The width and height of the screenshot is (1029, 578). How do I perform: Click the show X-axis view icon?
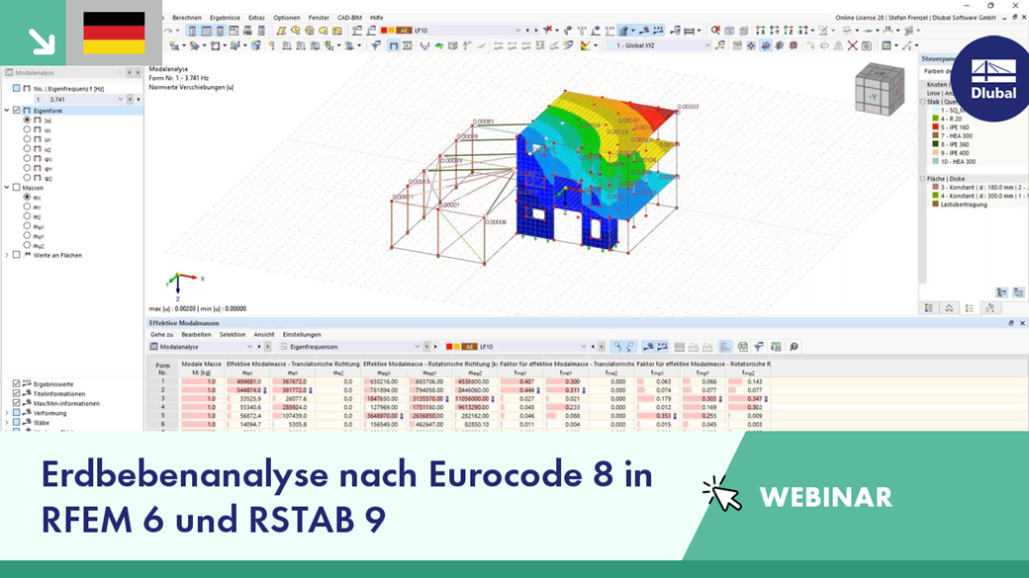760,31
